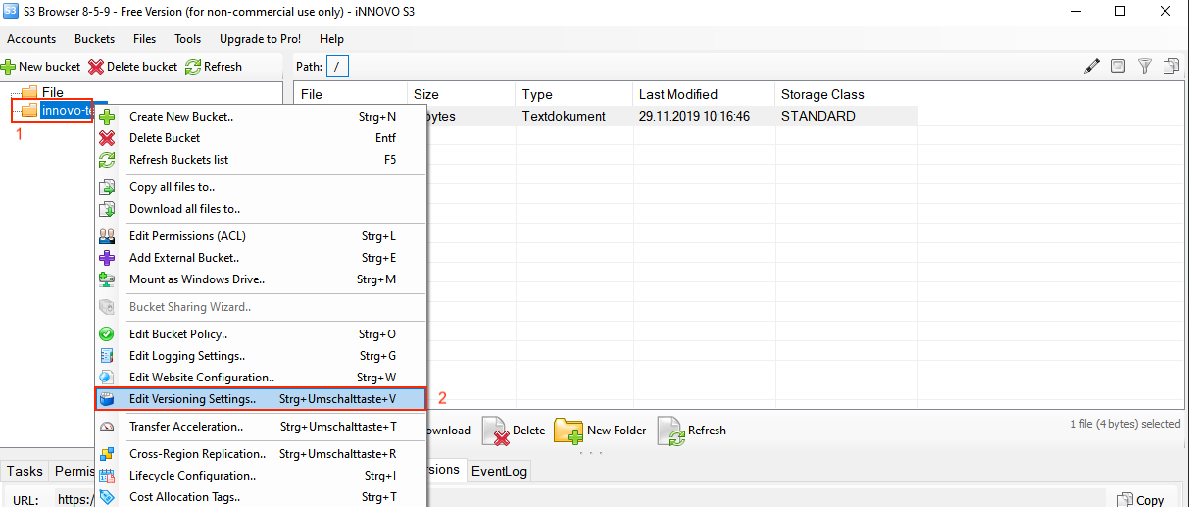This screenshot has height=507, width=1189.
Task: Click the Refresh Buckets list icon
Action: pos(108,160)
